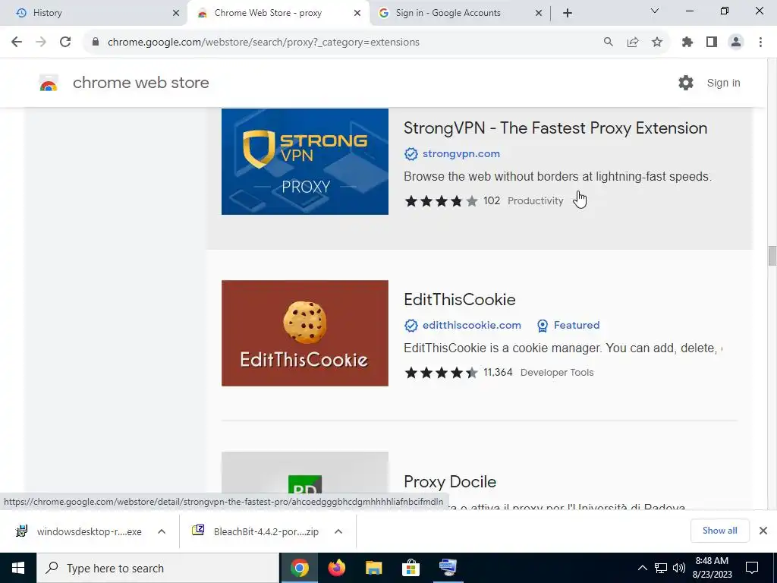Toggle the browser side panel icon
This screenshot has width=777, height=583.
tap(712, 43)
